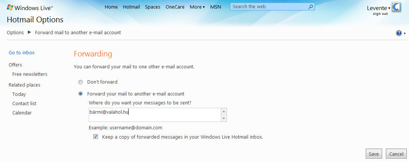
Task: Expand the More menu
Action: [197, 7]
